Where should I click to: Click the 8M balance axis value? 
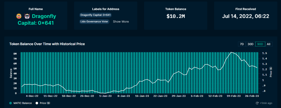point(15,54)
